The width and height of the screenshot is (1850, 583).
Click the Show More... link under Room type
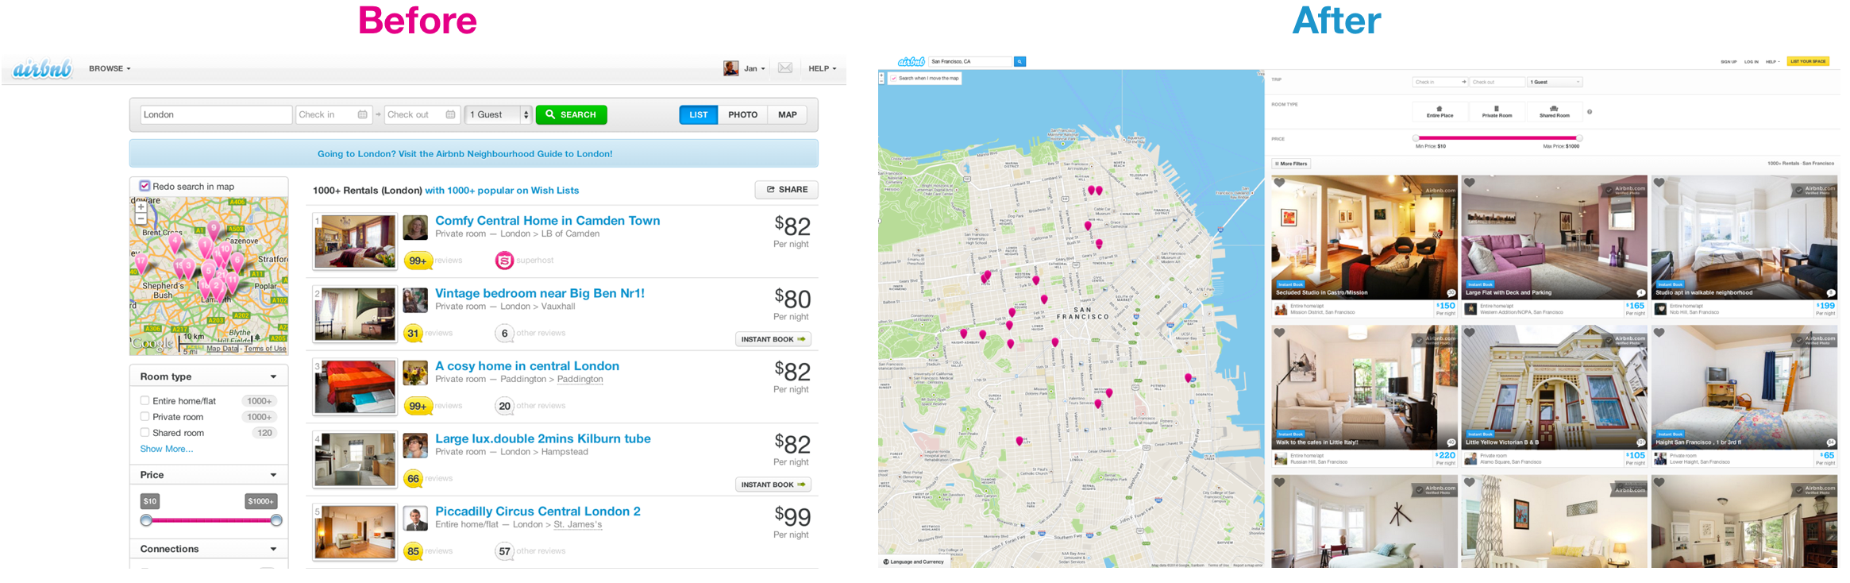tap(167, 449)
